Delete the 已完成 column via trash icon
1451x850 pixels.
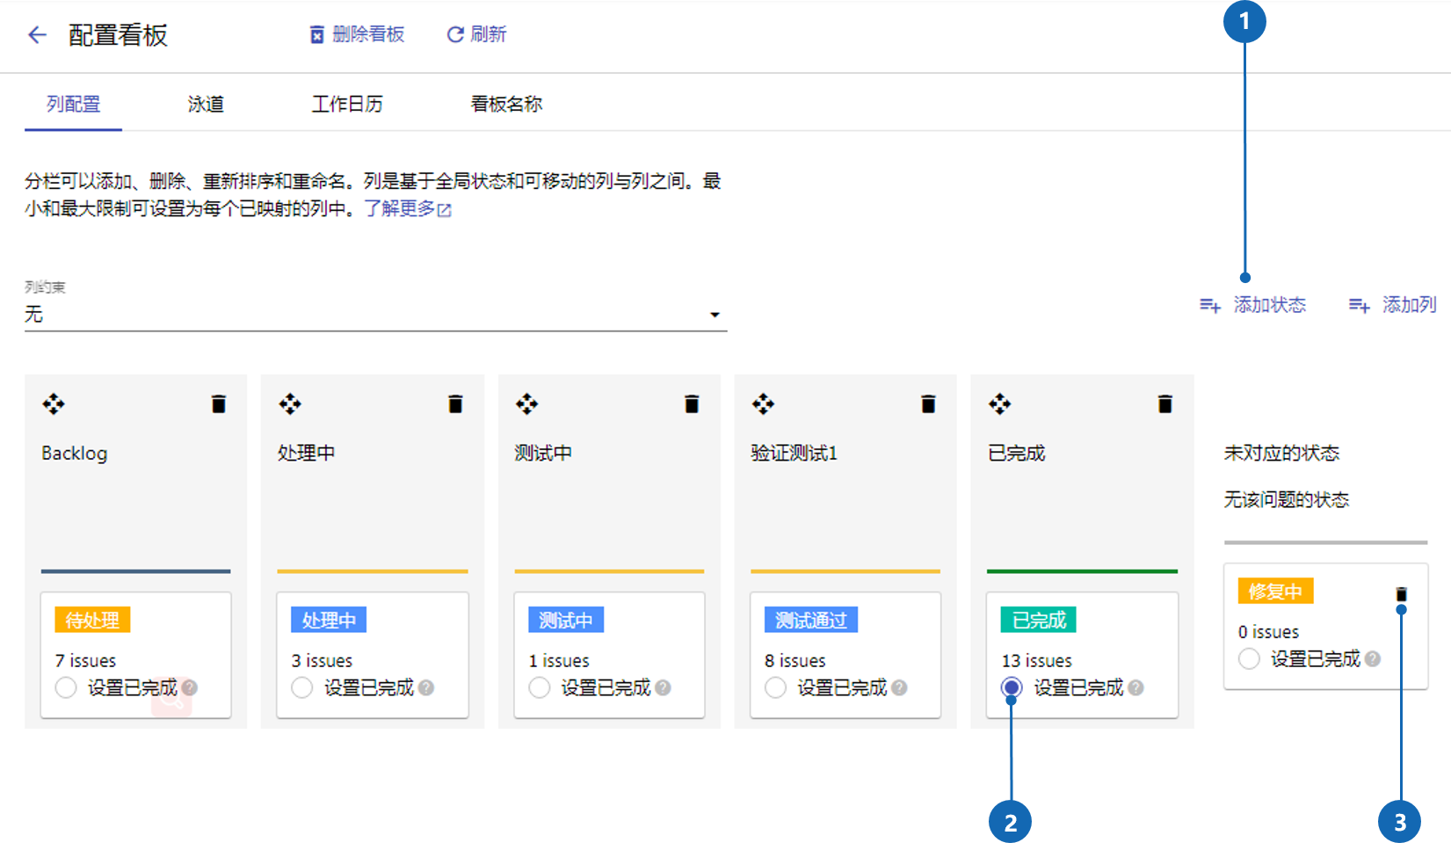pos(1165,404)
